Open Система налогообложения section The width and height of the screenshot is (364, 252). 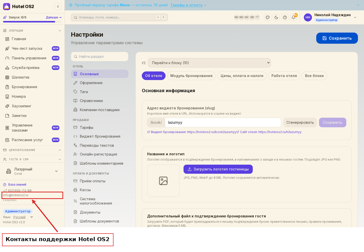pyautogui.click(x=100, y=201)
